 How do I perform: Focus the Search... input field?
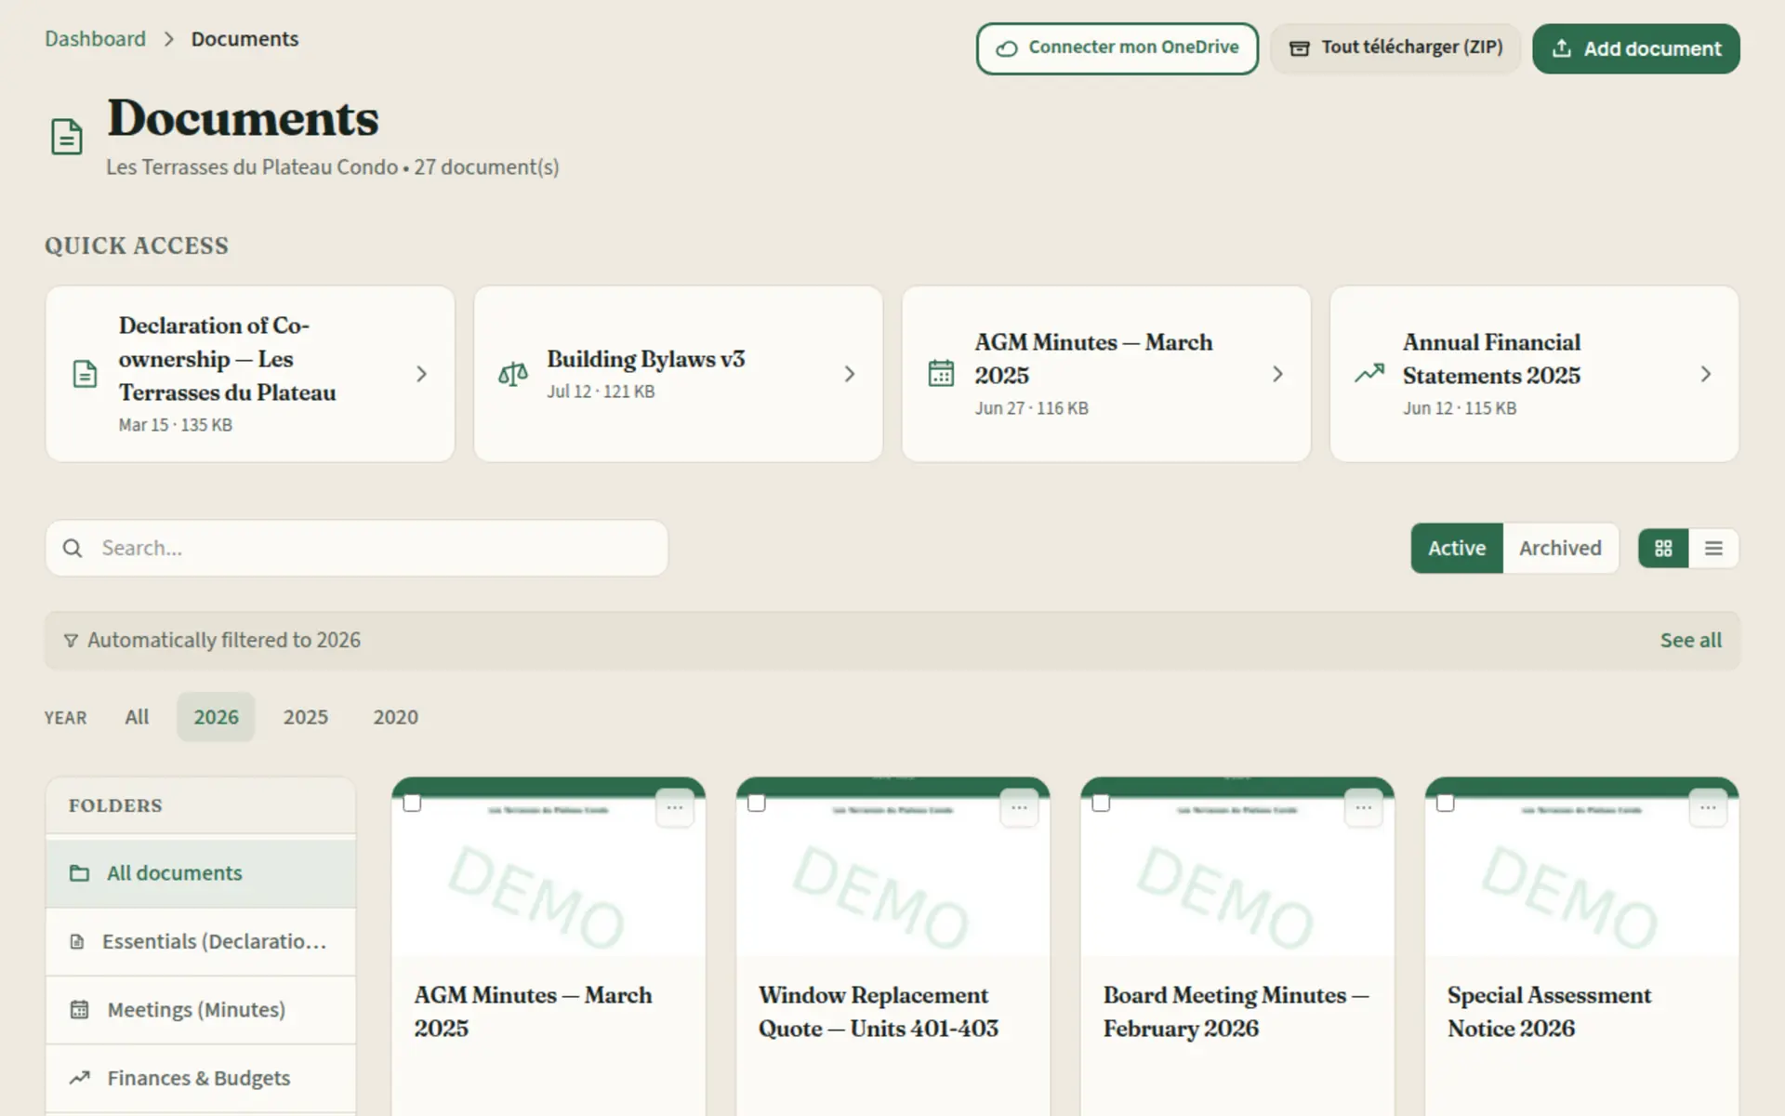pyautogui.click(x=357, y=549)
